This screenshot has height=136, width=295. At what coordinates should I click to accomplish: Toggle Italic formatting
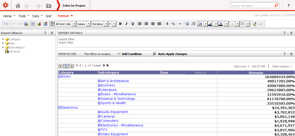(x=126, y=24)
